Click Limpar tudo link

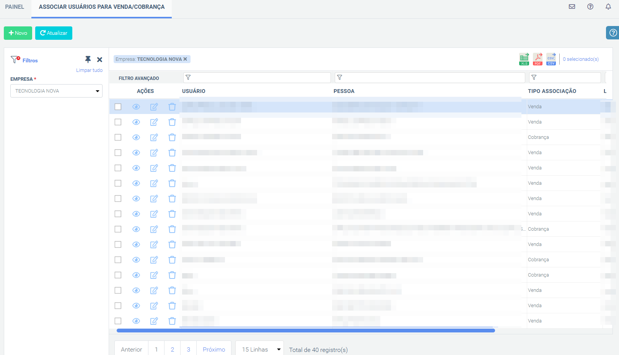(x=89, y=70)
